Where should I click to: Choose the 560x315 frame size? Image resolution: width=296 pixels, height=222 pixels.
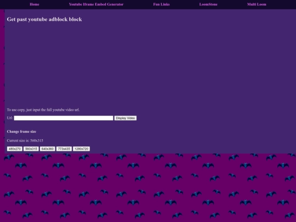pyautogui.click(x=31, y=149)
